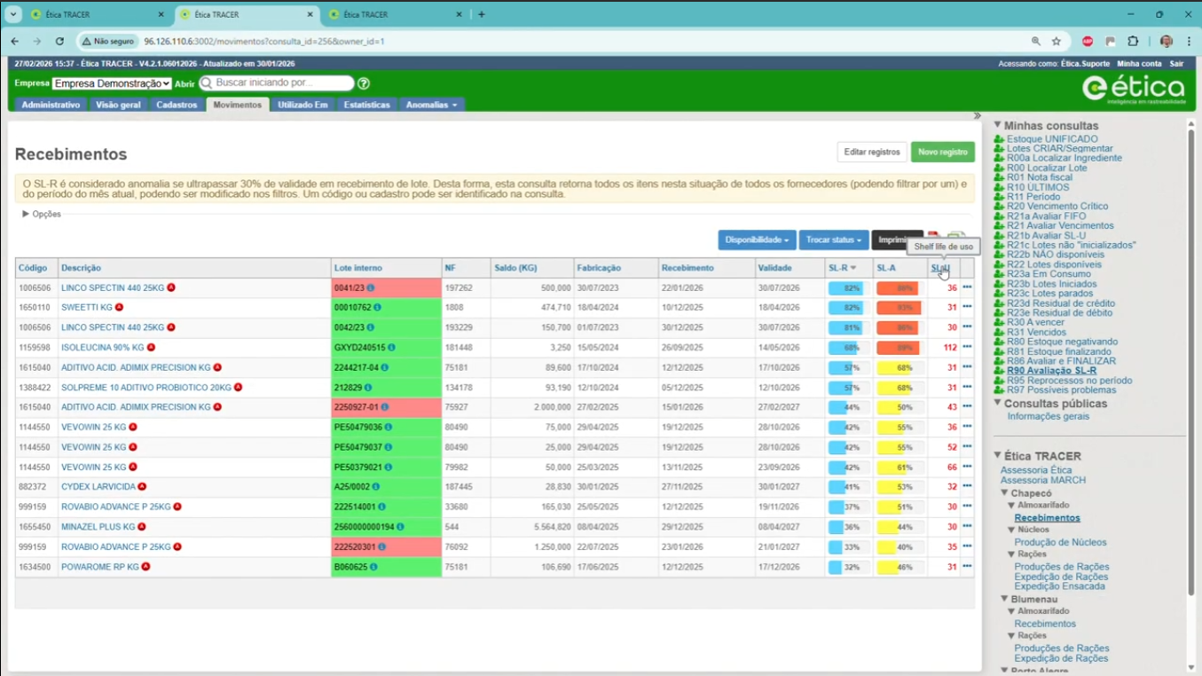Viewport: 1202px width, 676px height.
Task: Open Produção de Núcleos under Chapecó
Action: [x=1062, y=542]
